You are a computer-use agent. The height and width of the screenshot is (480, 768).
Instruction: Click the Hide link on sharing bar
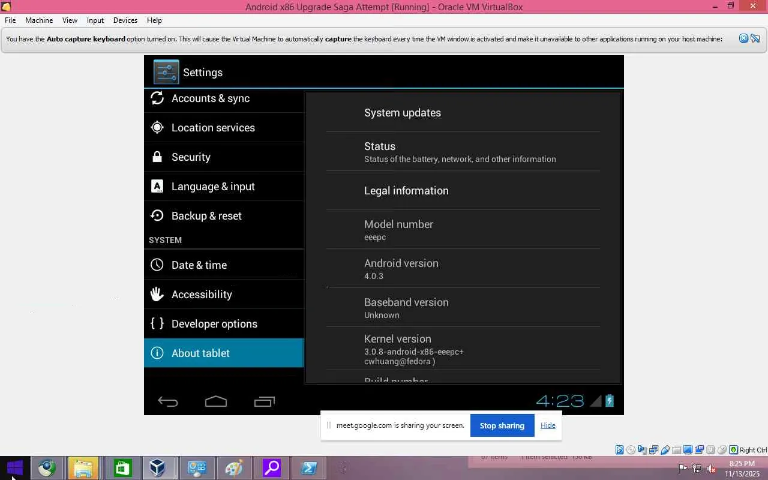pyautogui.click(x=548, y=425)
